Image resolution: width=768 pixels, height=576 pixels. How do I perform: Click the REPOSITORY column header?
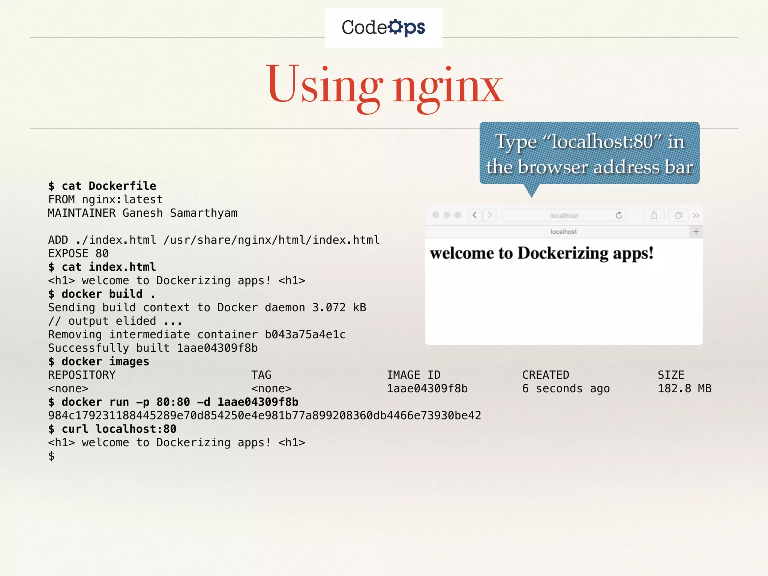point(82,375)
